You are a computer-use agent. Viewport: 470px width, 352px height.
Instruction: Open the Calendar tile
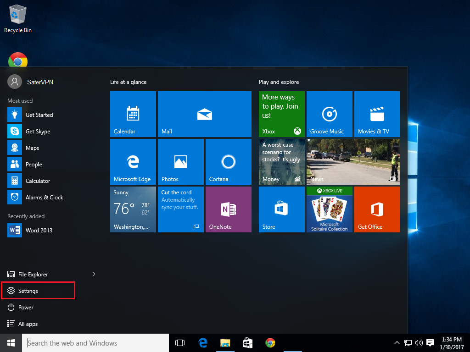(x=133, y=114)
